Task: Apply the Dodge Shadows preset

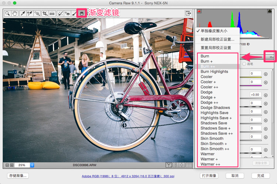Action: pos(218,108)
